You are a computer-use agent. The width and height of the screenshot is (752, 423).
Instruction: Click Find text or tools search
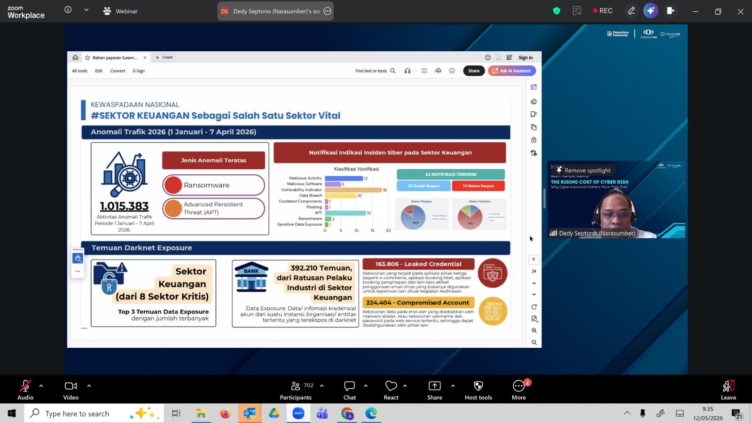point(375,71)
